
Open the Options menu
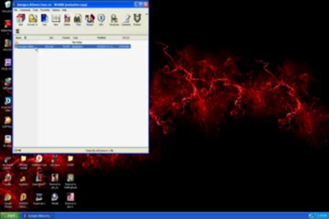(56, 10)
